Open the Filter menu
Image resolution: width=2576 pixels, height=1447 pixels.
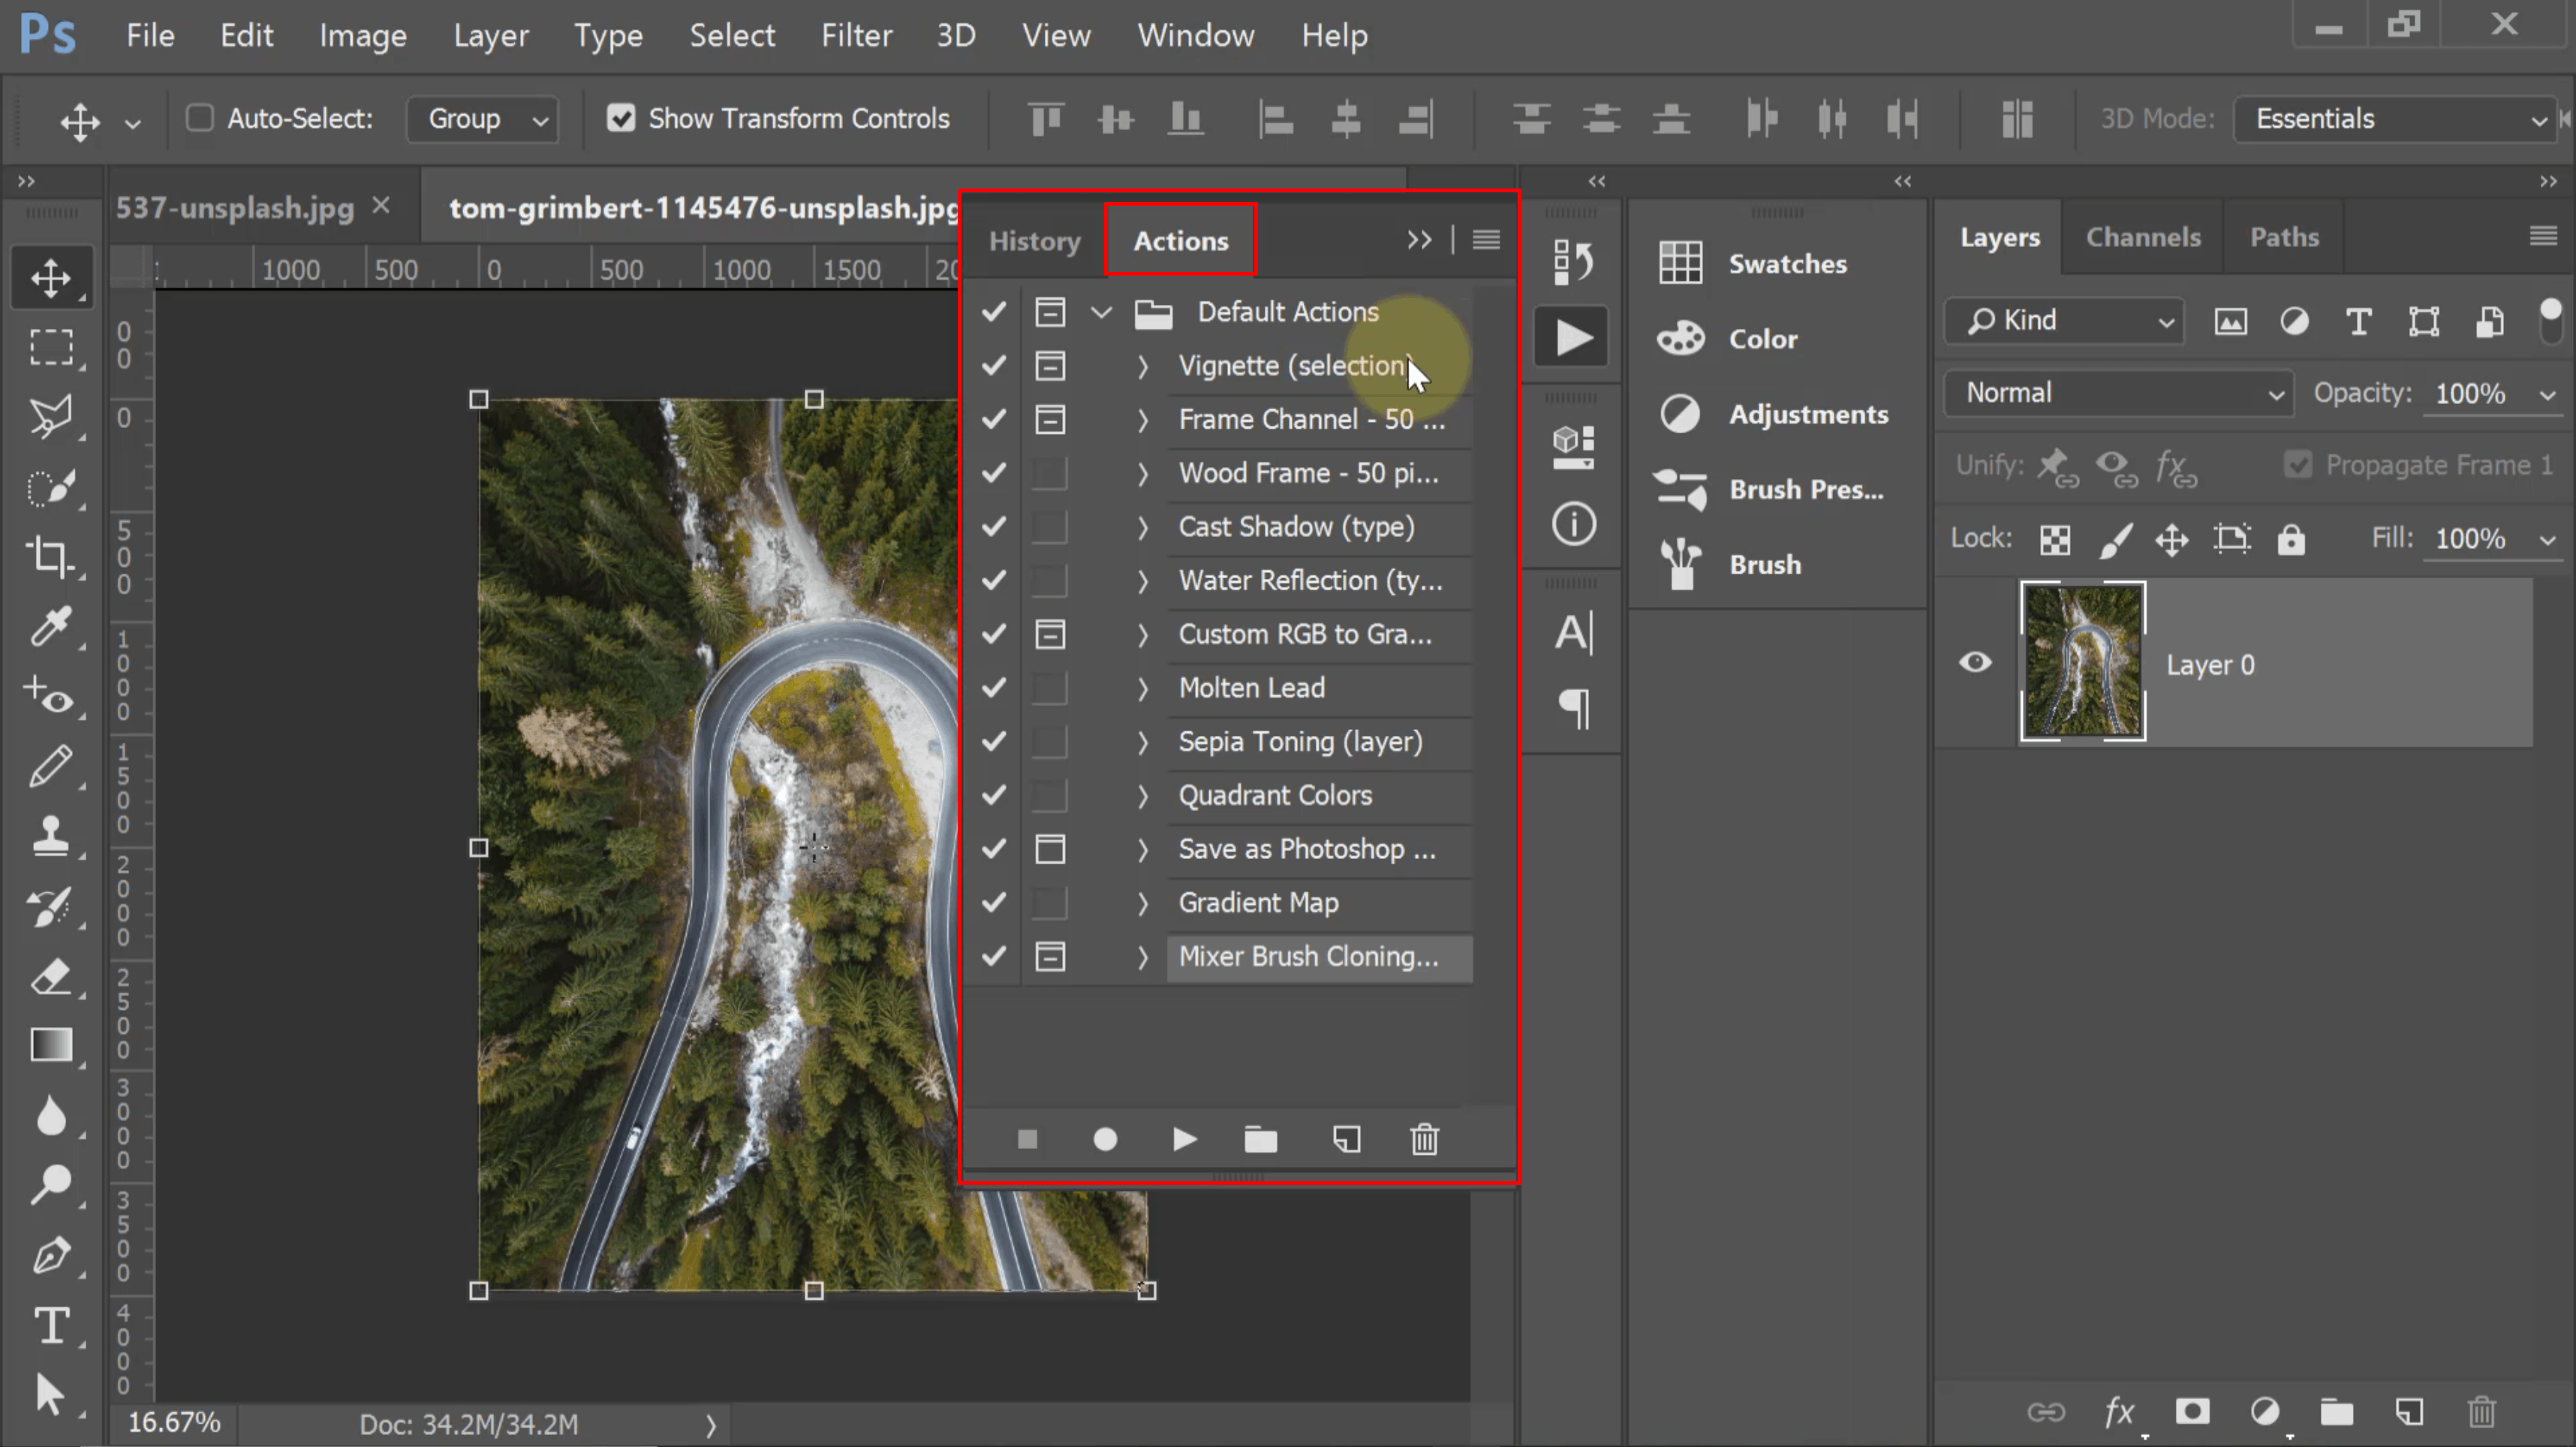click(x=856, y=36)
